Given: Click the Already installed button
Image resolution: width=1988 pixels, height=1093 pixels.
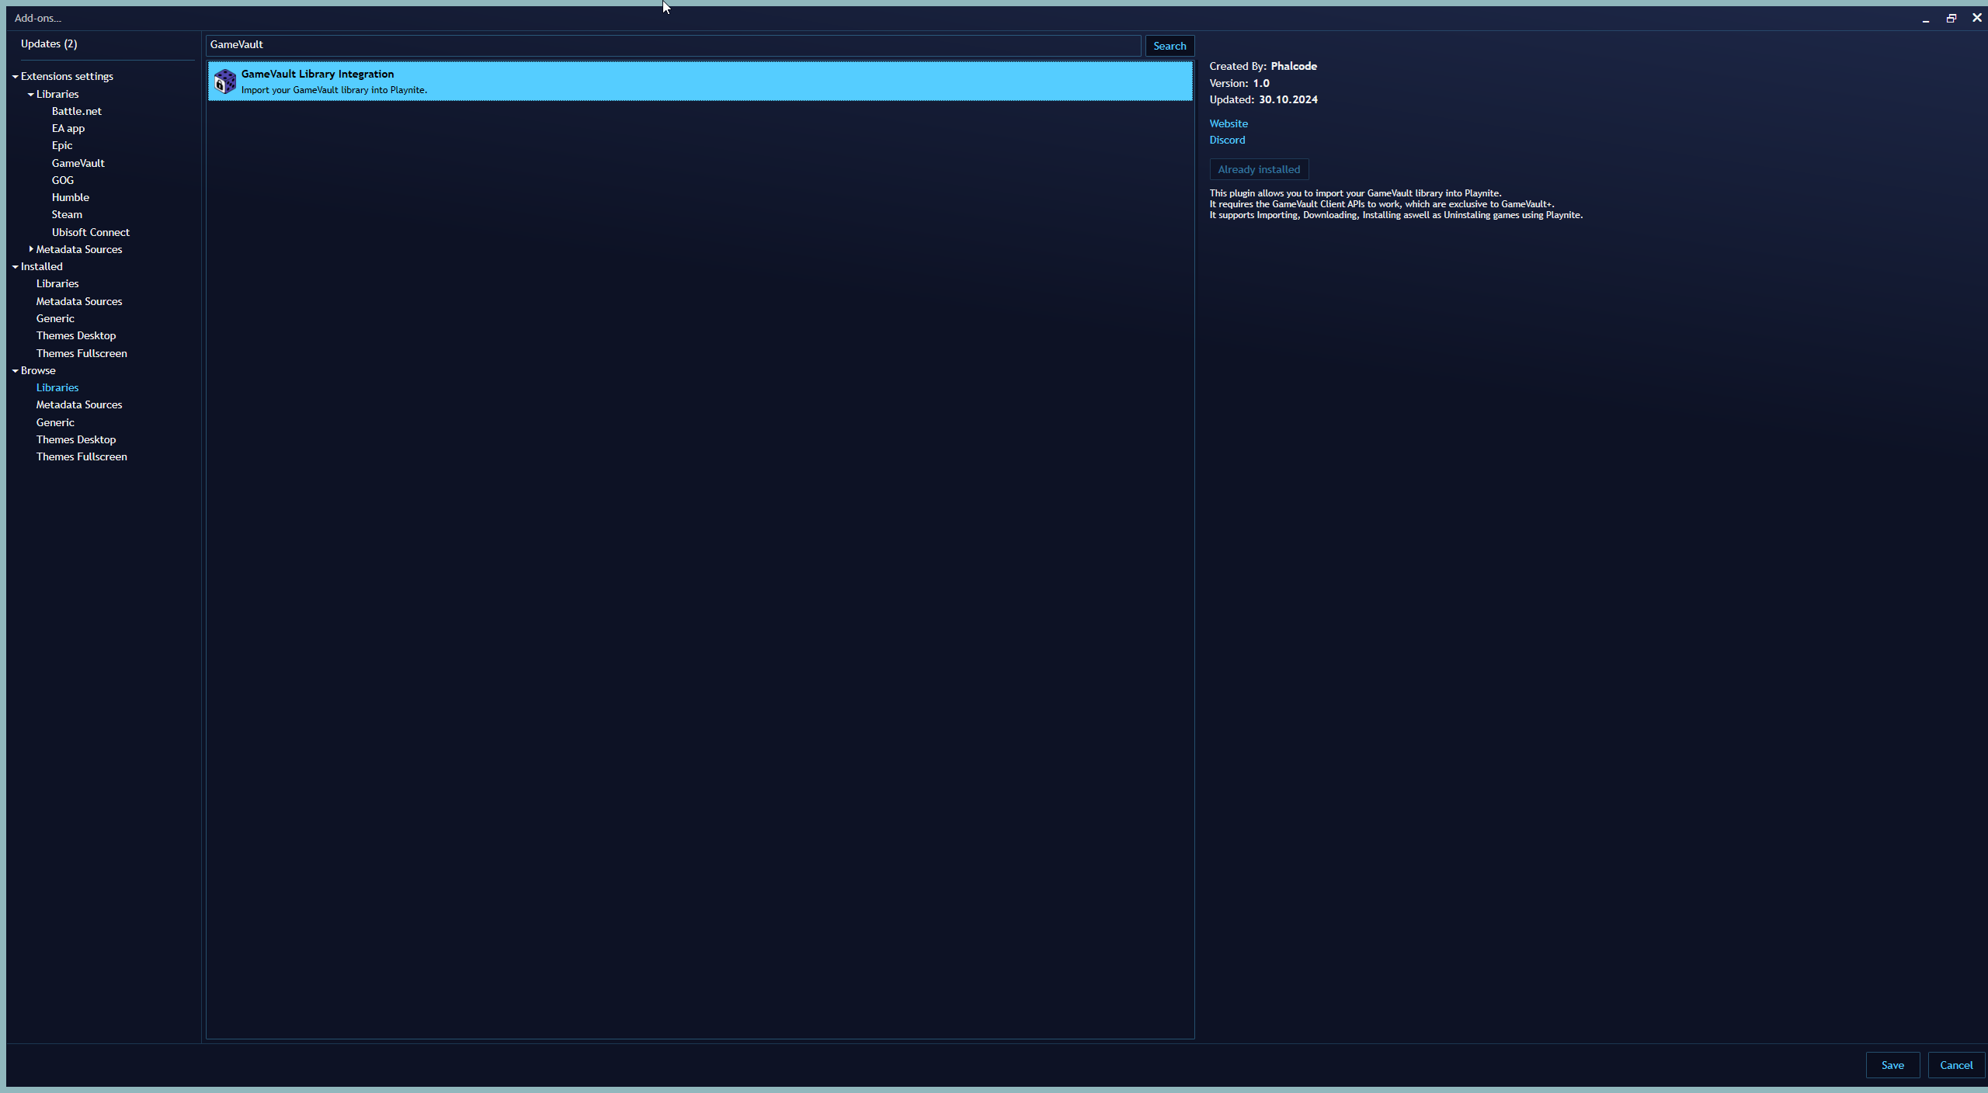Looking at the screenshot, I should pos(1259,169).
